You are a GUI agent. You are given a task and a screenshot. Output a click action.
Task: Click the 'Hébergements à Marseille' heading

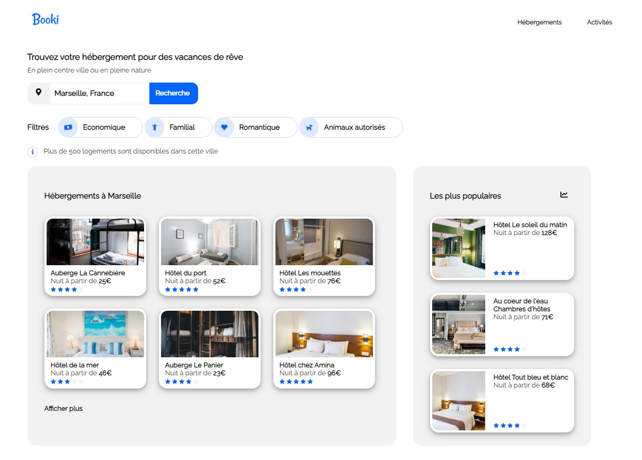click(93, 196)
